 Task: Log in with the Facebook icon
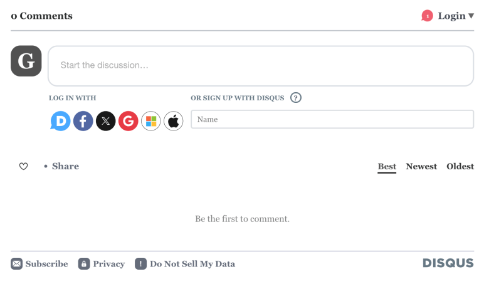pyautogui.click(x=83, y=121)
